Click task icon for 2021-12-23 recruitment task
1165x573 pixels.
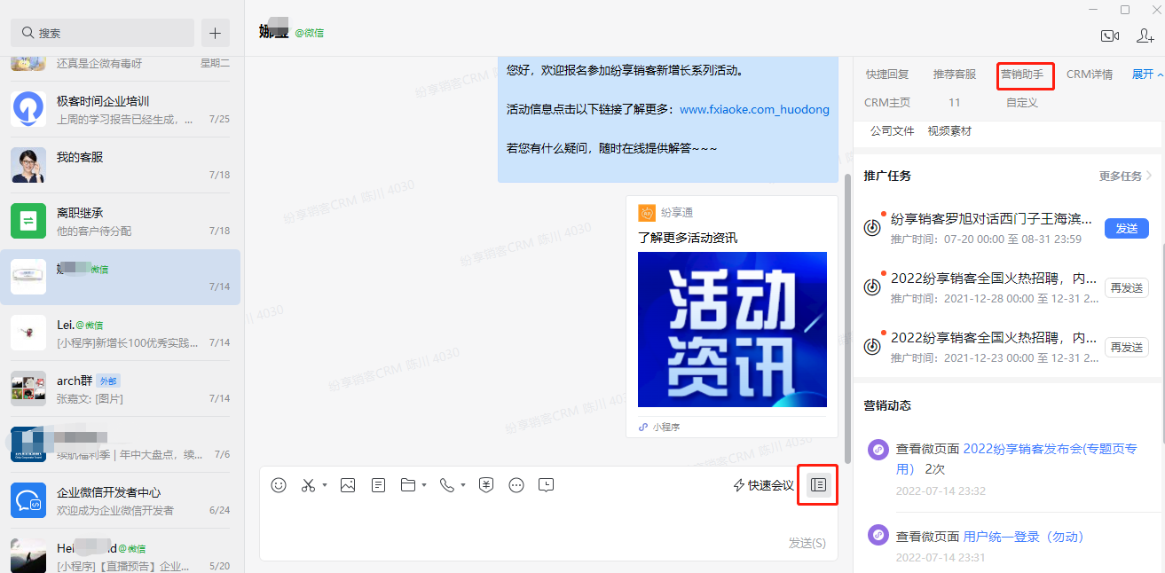click(872, 347)
